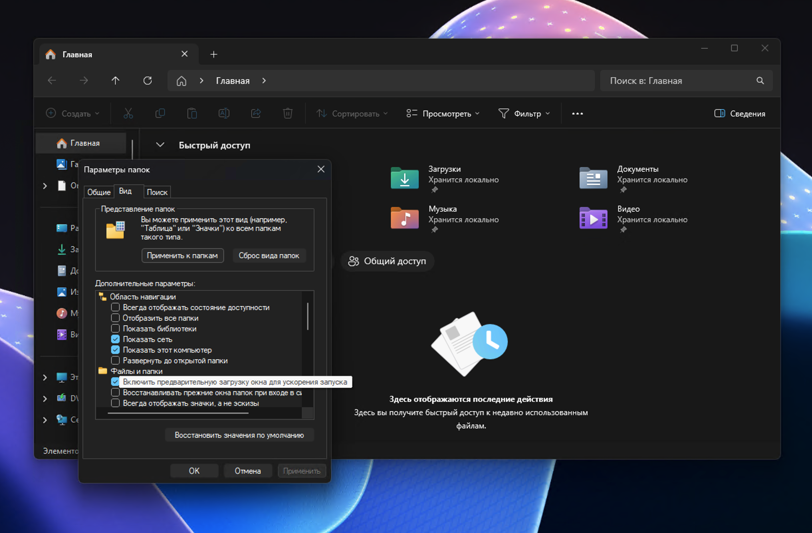This screenshot has height=533, width=812.
Task: Switch to the Общие tab
Action: point(99,192)
